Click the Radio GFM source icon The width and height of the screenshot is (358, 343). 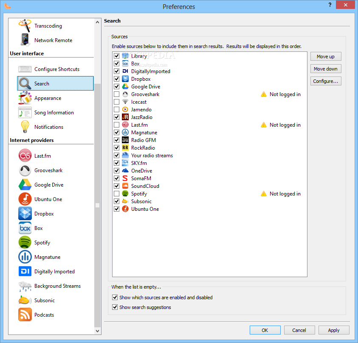click(x=125, y=140)
